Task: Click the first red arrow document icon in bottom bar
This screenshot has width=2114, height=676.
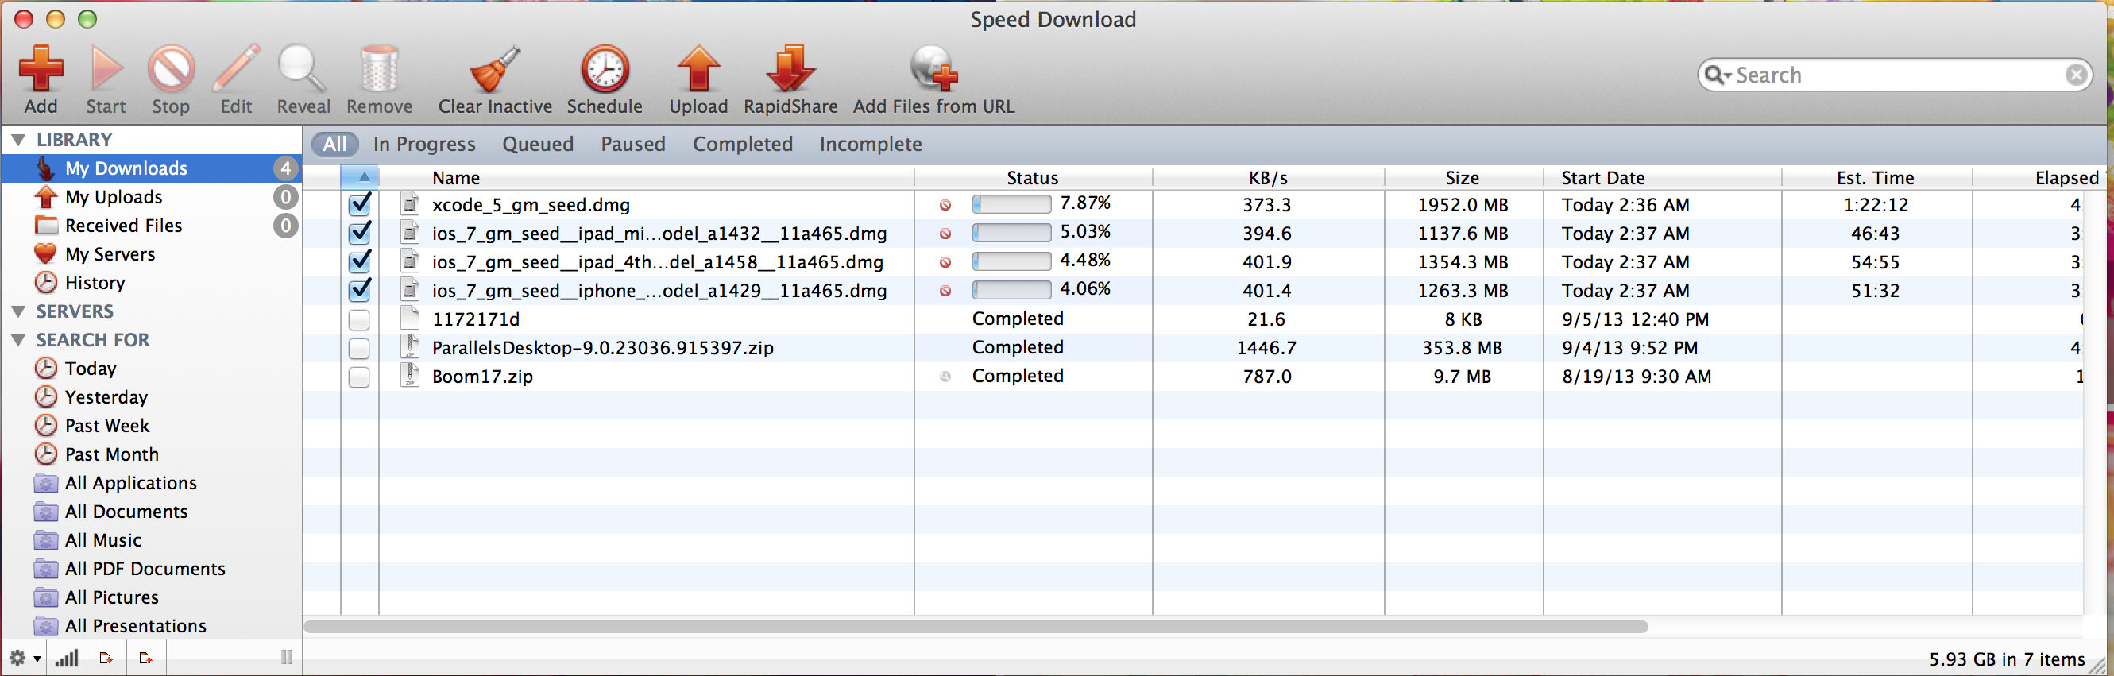Action: pos(106,658)
